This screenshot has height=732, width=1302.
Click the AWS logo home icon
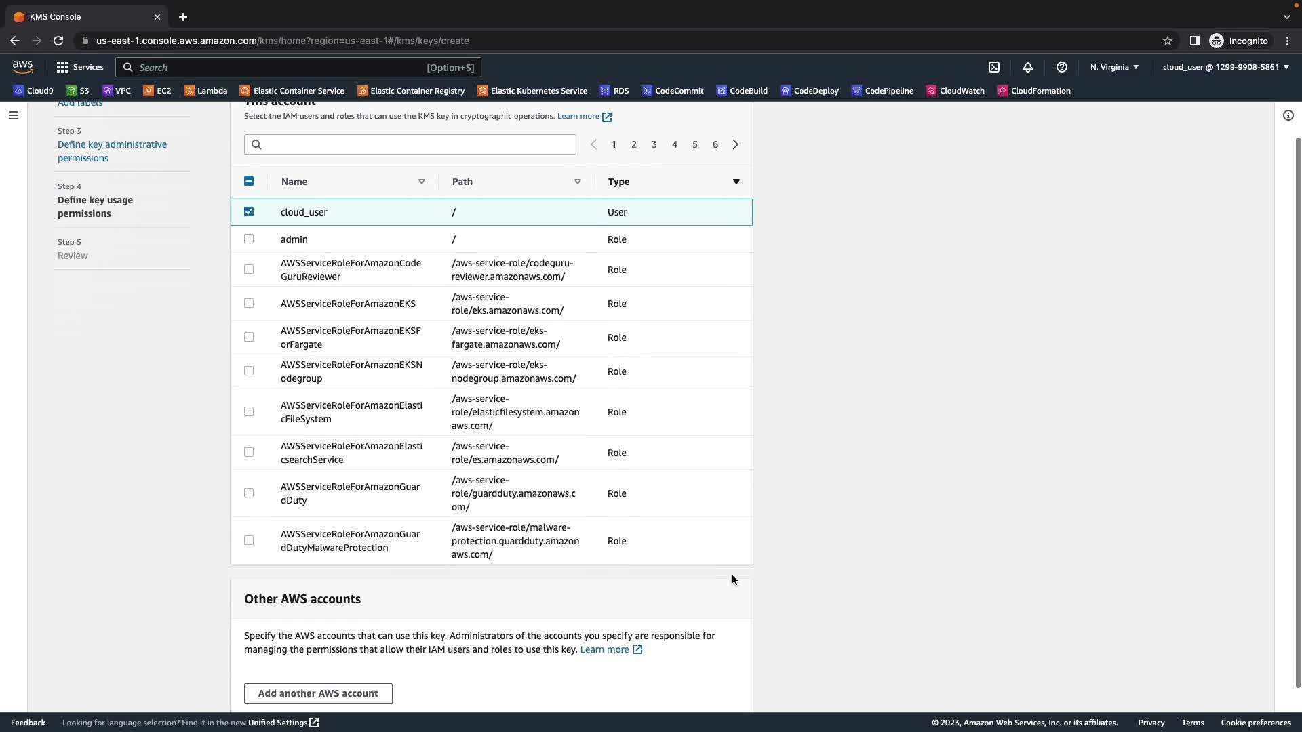pyautogui.click(x=22, y=66)
